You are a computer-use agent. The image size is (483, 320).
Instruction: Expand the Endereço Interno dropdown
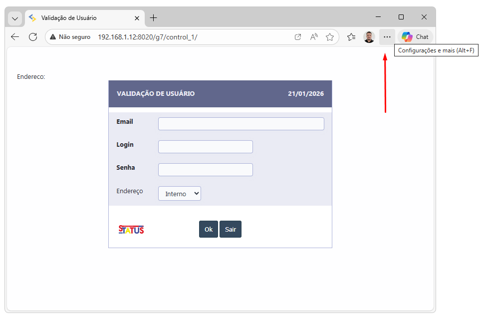180,194
